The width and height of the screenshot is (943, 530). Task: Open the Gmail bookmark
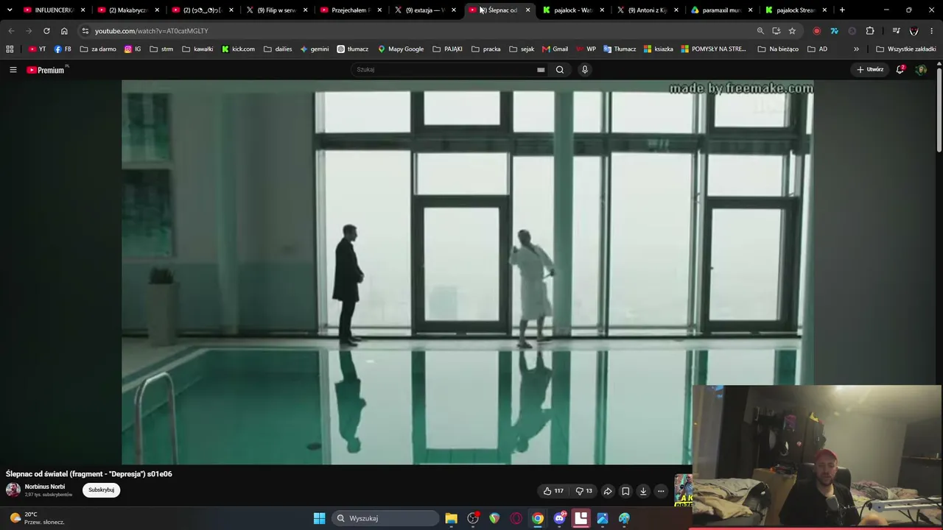pyautogui.click(x=555, y=49)
